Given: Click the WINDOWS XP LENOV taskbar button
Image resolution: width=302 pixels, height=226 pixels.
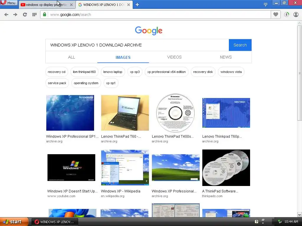Looking at the screenshot, I should pos(55,222).
